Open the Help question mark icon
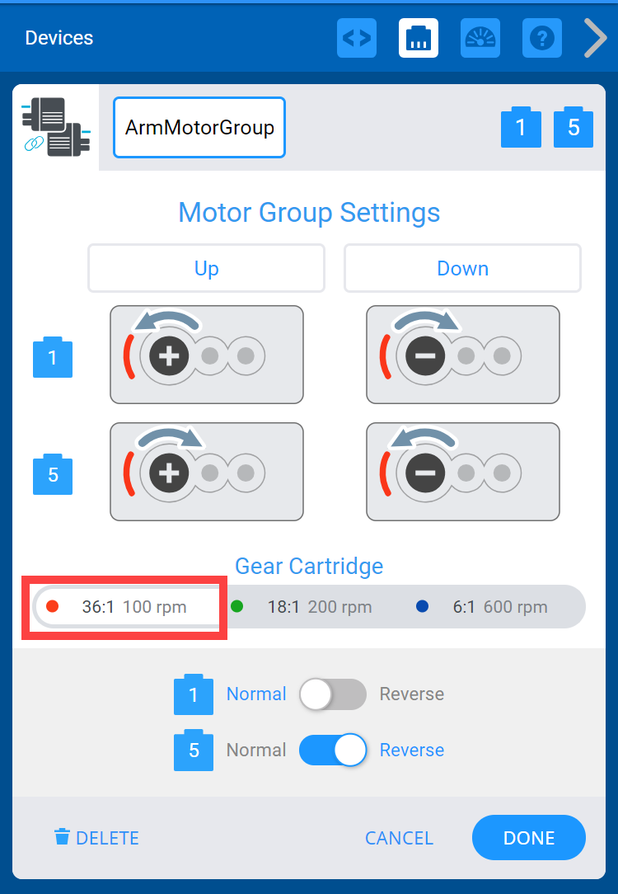 (542, 38)
